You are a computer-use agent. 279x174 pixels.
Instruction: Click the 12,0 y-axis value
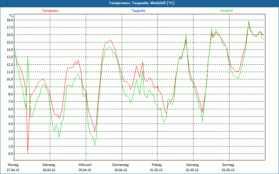(10, 64)
